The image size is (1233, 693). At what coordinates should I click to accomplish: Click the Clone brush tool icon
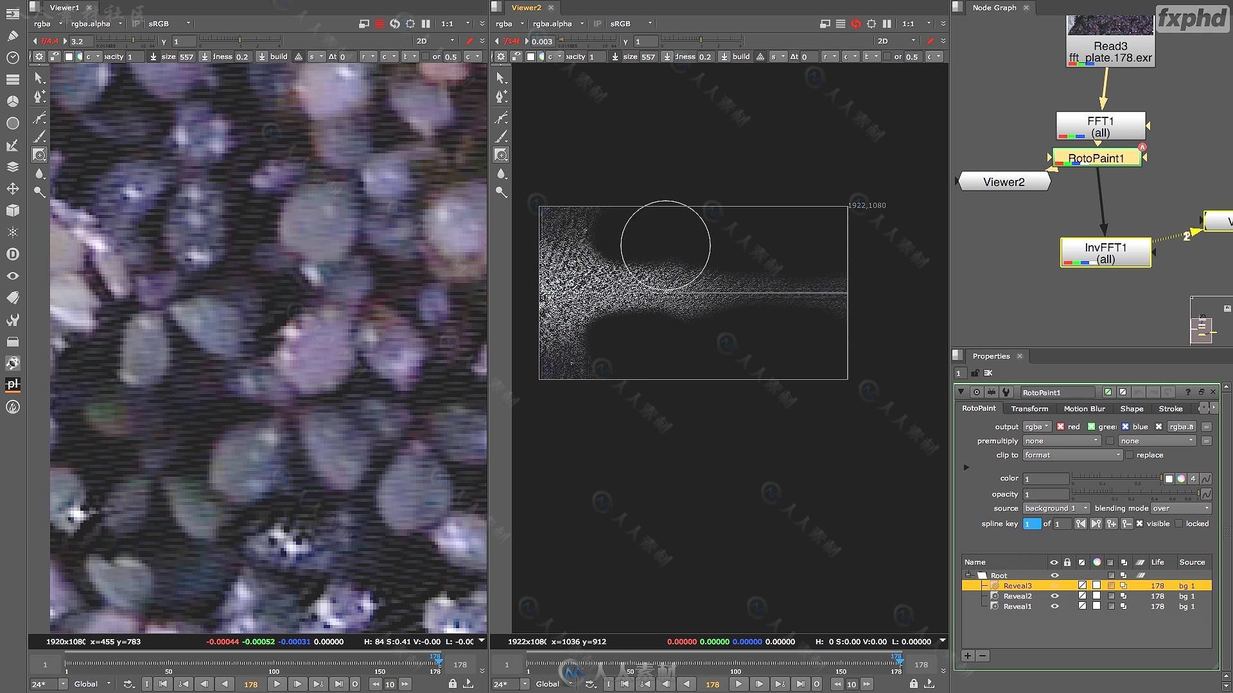click(39, 155)
